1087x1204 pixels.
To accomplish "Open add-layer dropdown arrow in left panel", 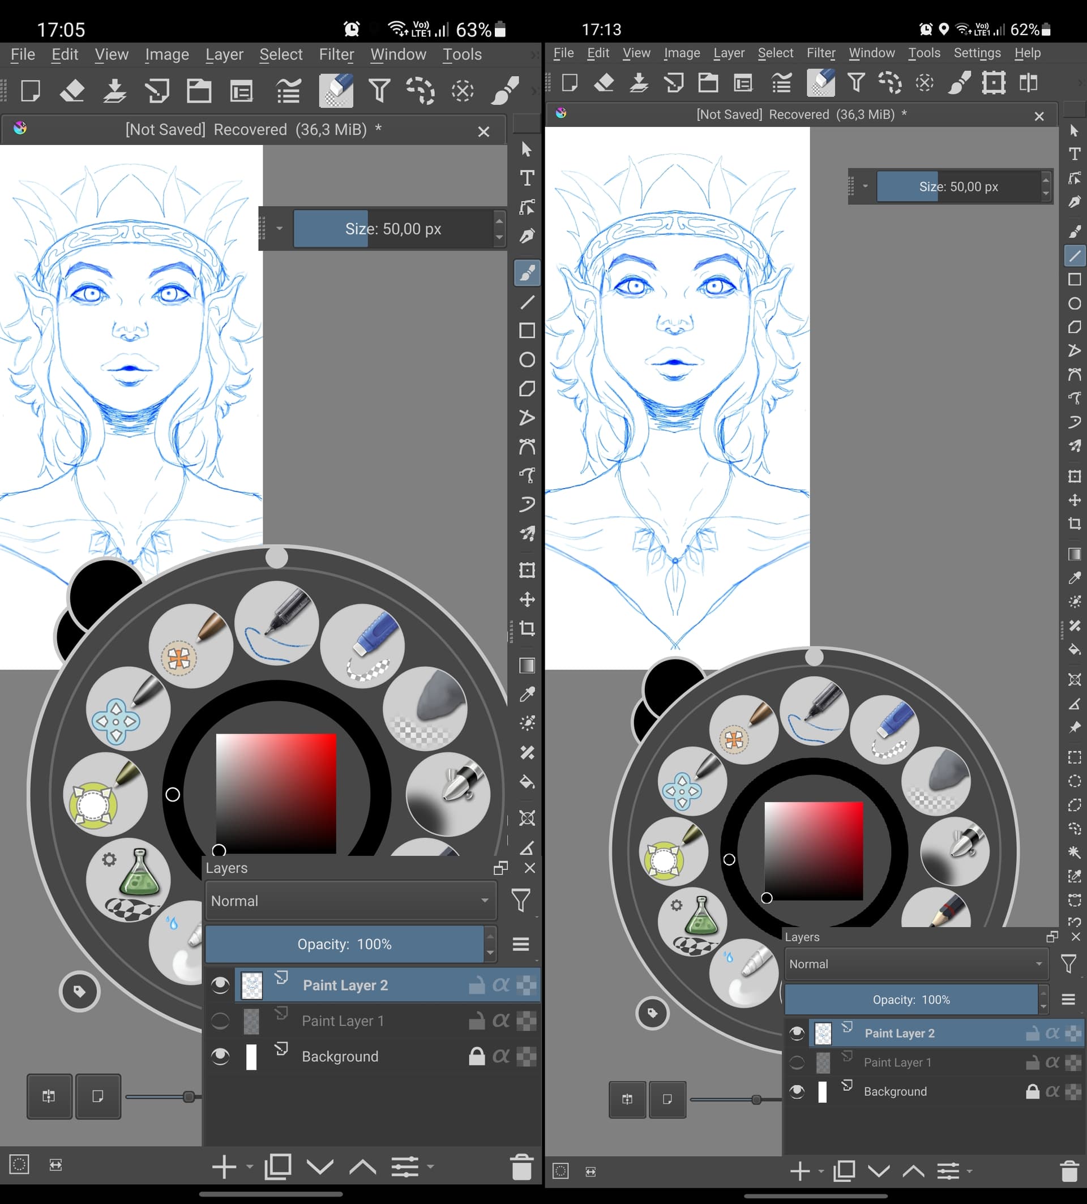I will click(x=250, y=1167).
